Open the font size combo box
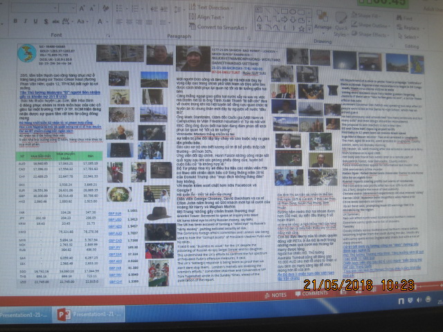The image size is (443, 332). coord(68,8)
